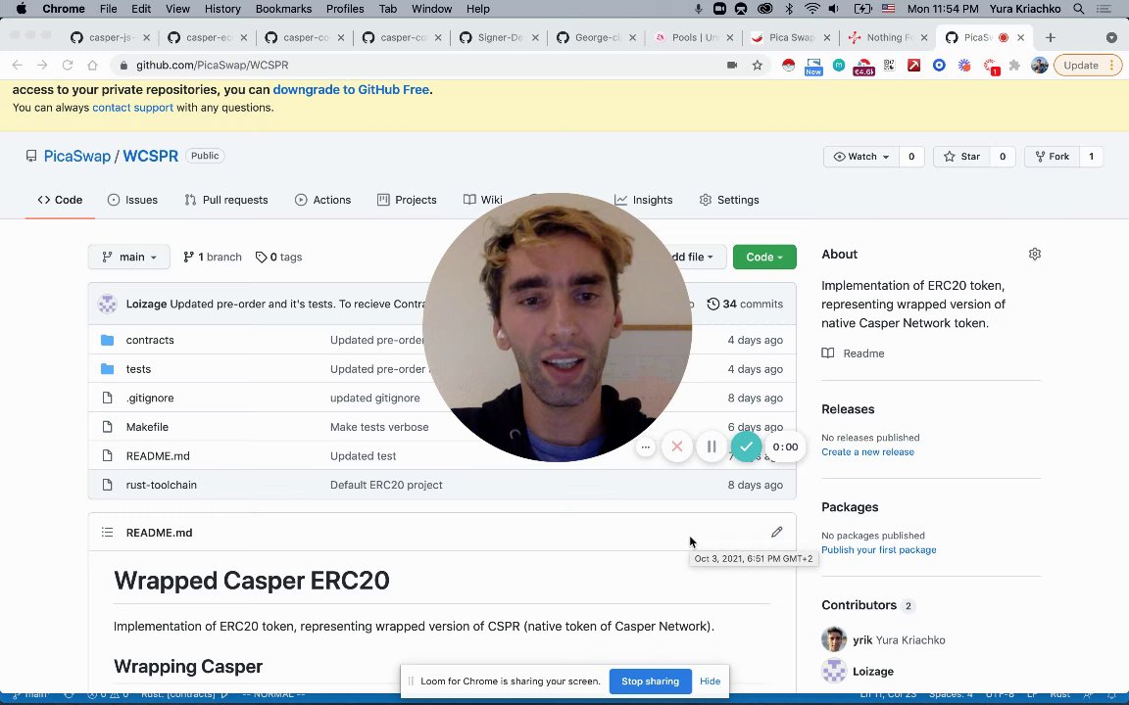The height and width of the screenshot is (705, 1129).
Task: Finish Loom recording with green checkmark
Action: click(x=746, y=446)
